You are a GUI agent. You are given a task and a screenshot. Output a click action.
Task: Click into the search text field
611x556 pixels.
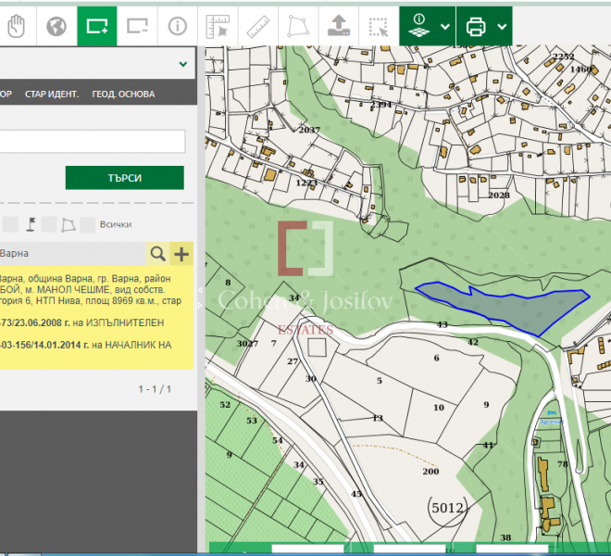point(93,141)
